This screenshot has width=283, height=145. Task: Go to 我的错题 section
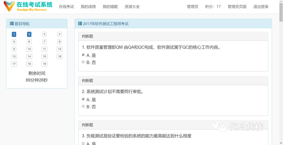tap(110, 7)
